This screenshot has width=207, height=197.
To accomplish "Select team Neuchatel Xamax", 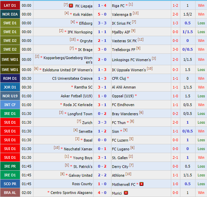I will tap(78, 149).
